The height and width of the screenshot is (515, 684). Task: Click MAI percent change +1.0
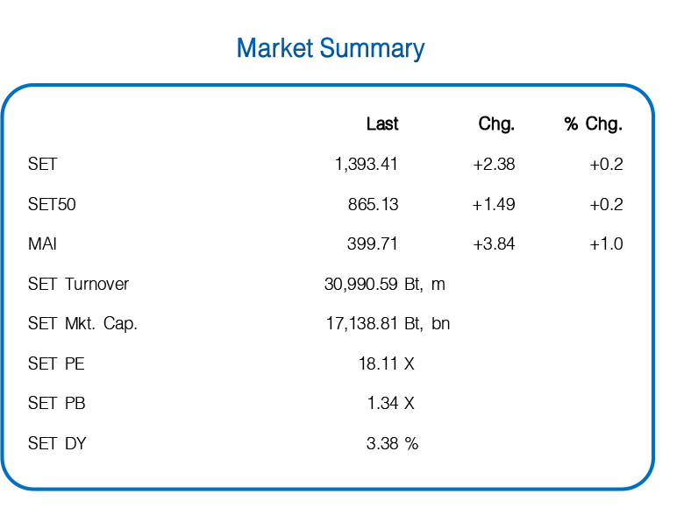[x=606, y=244]
